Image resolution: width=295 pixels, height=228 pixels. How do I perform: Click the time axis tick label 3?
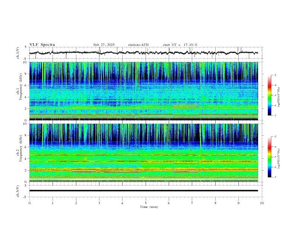(99, 203)
